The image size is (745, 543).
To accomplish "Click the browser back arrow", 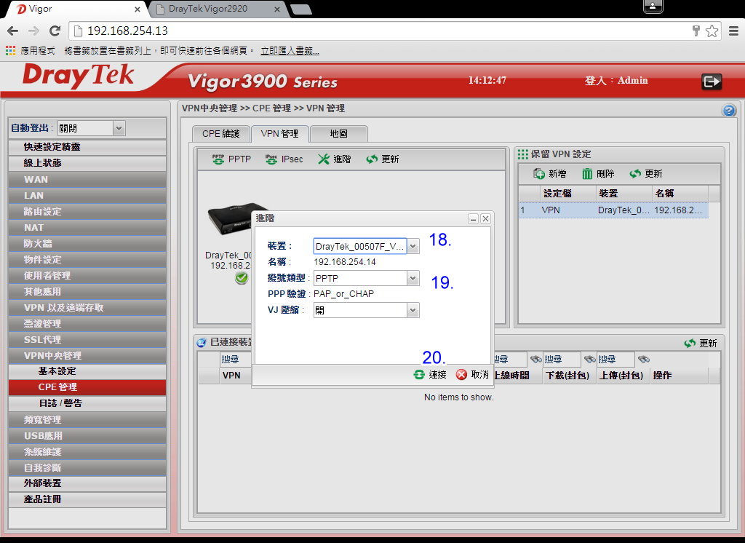I will click(13, 31).
